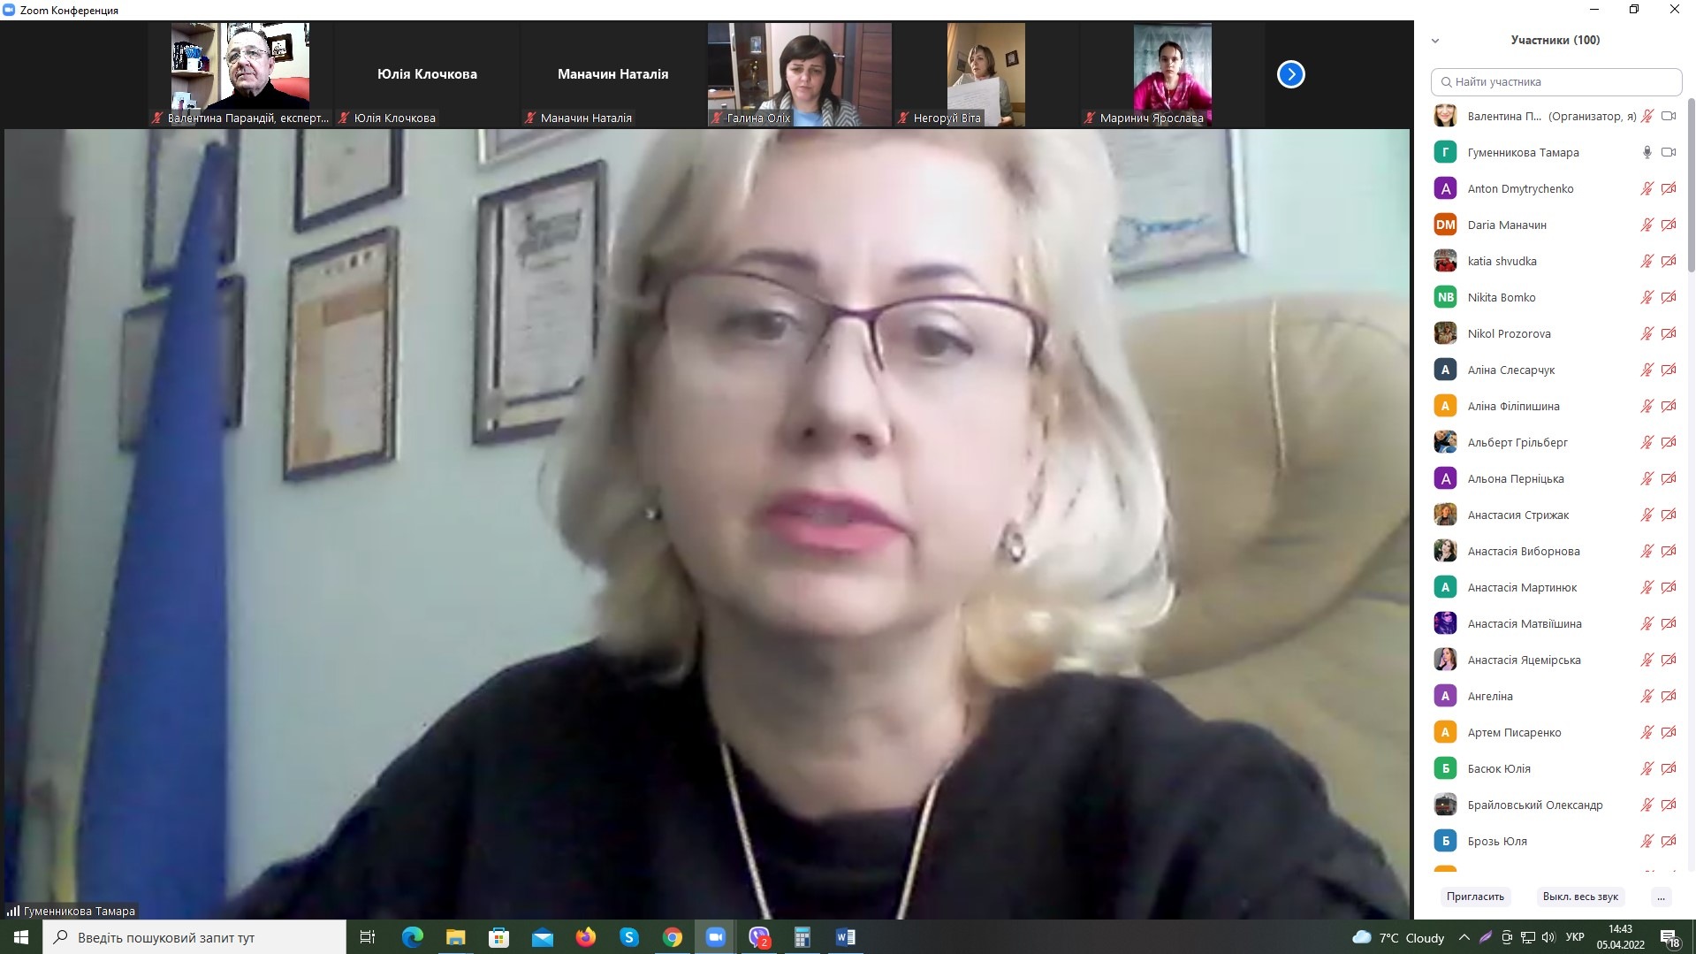Open Task View on the taskbar

(368, 937)
